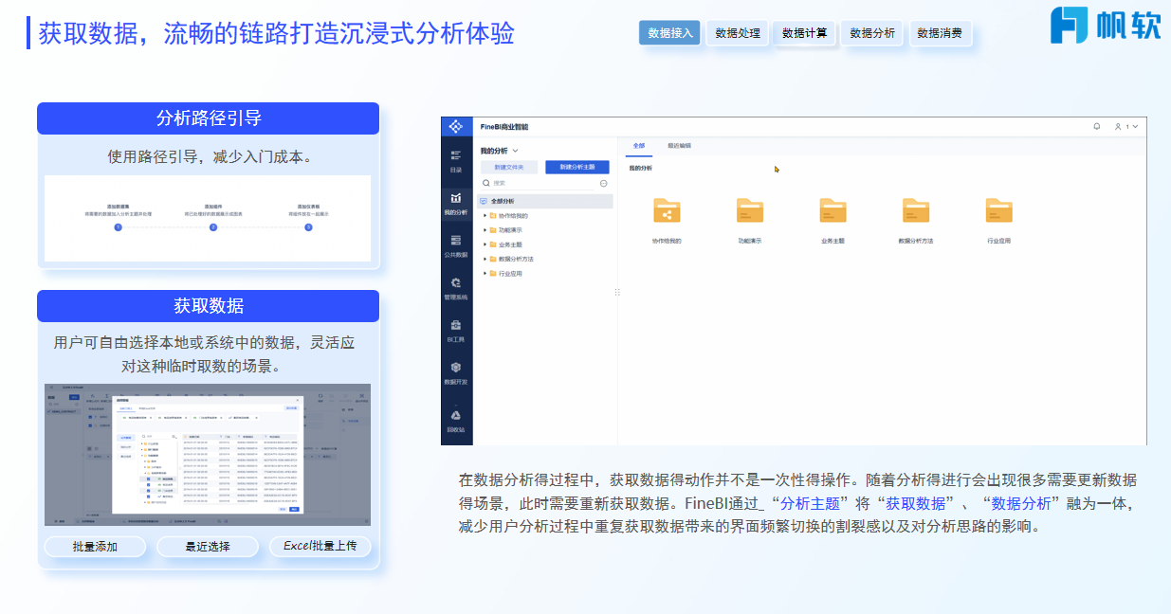This screenshot has width=1171, height=614.
Task: Open the notification bell icon
Action: click(1097, 126)
